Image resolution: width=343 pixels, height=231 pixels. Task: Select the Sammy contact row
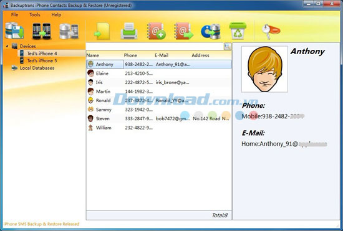[159, 110]
